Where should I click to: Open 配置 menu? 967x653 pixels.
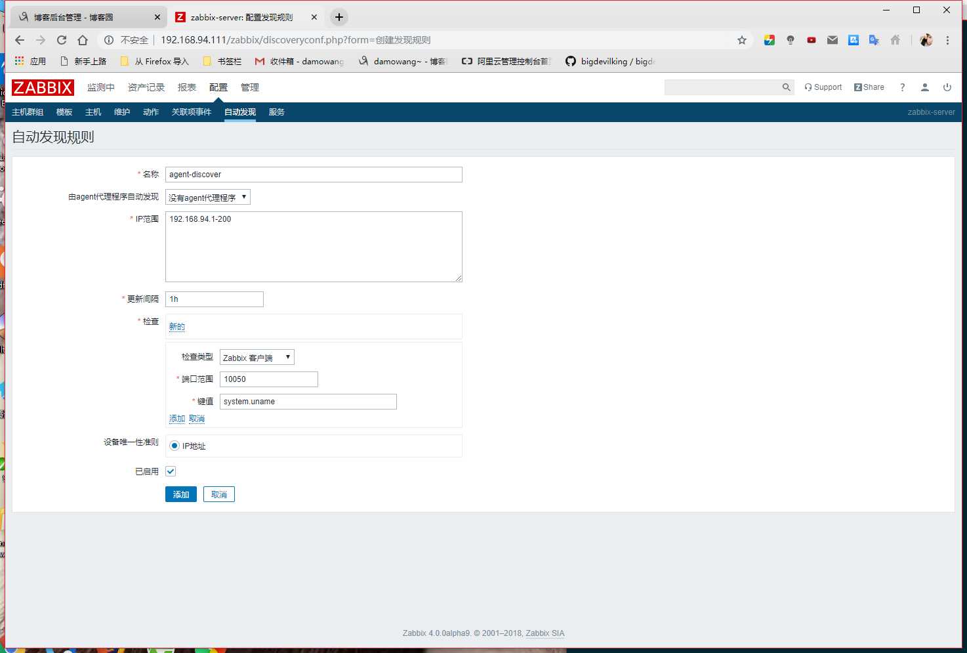tap(218, 87)
